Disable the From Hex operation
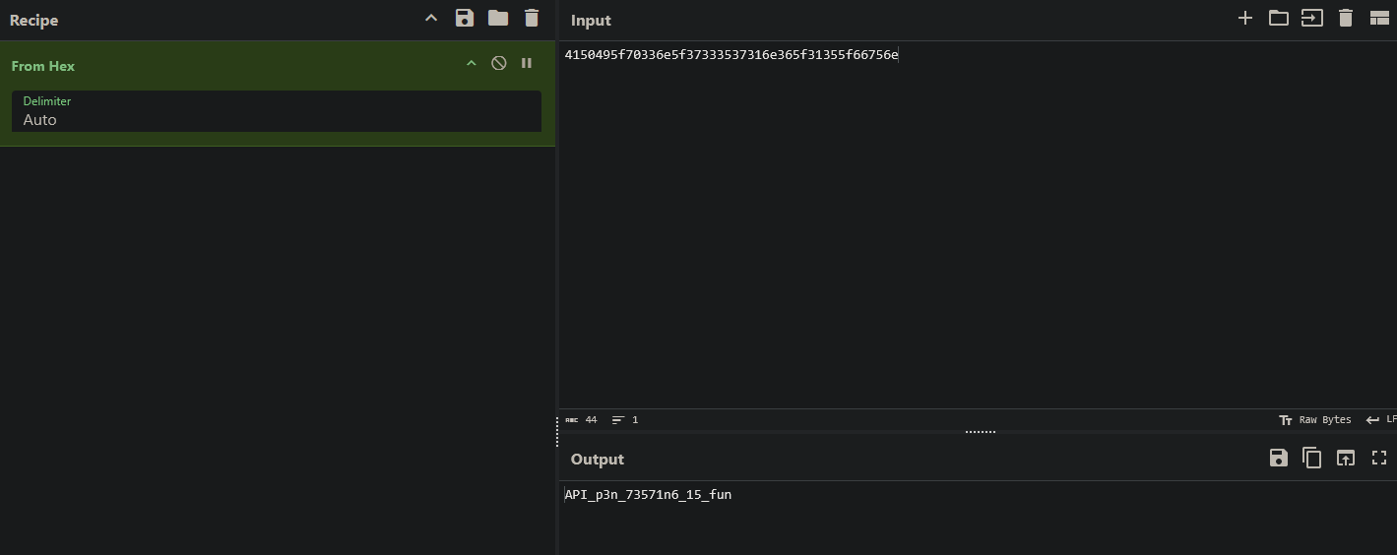The width and height of the screenshot is (1397, 555). click(499, 63)
